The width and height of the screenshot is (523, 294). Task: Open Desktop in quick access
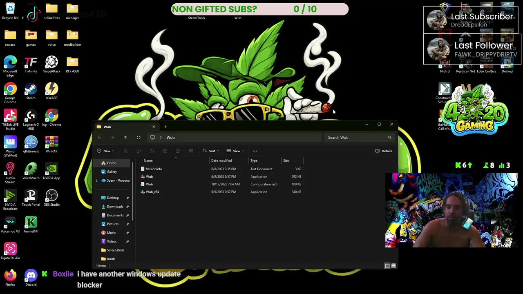coord(112,198)
